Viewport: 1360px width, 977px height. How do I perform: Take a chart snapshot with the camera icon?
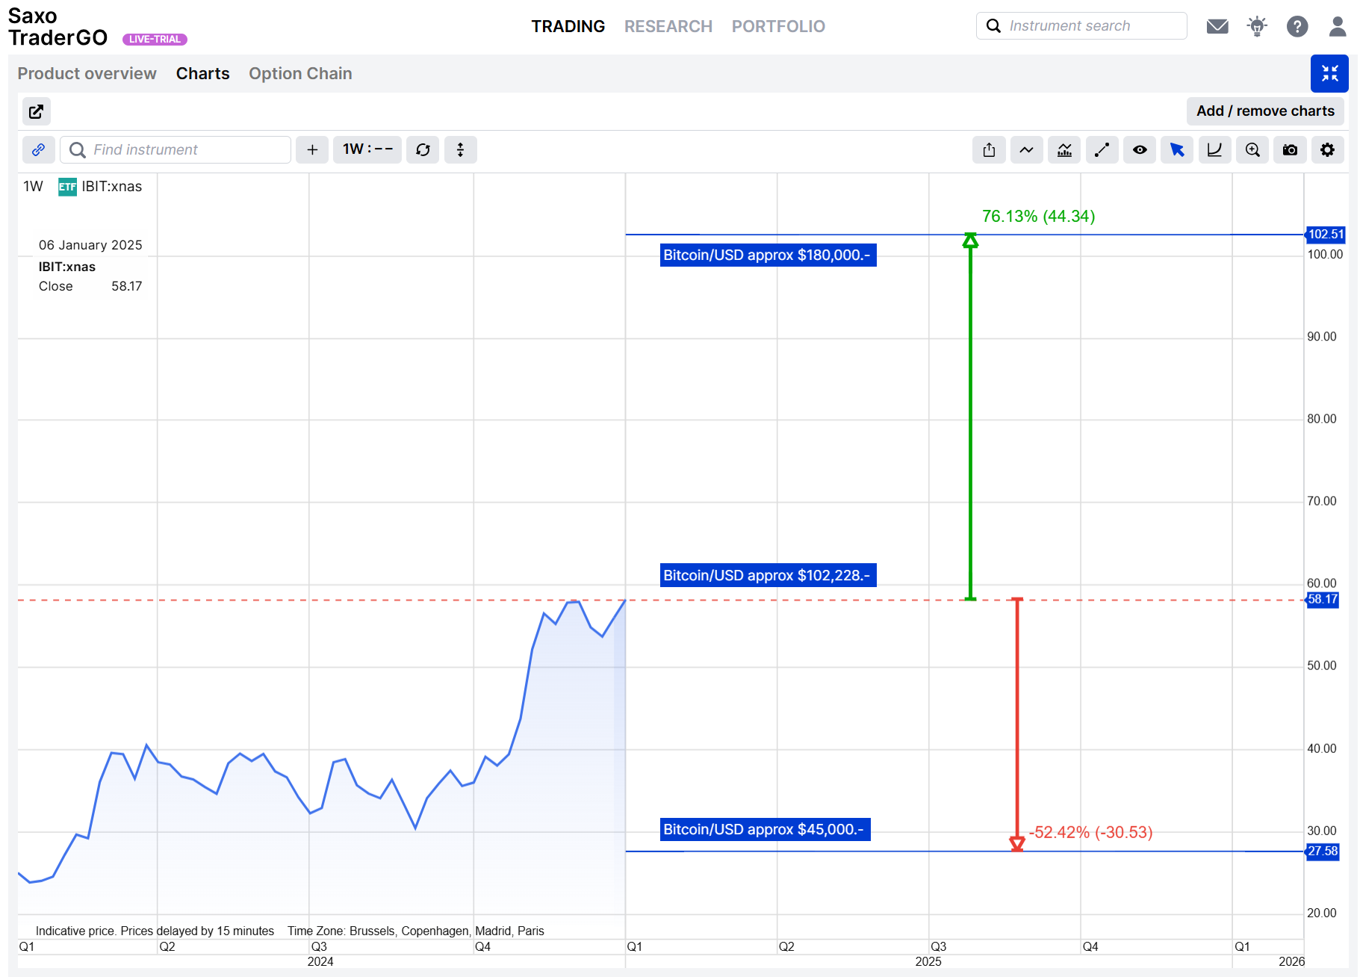pyautogui.click(x=1290, y=150)
